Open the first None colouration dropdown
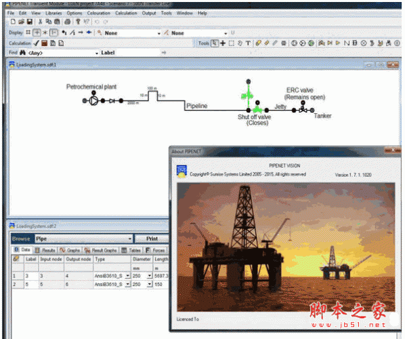The height and width of the screenshot is (339, 405). [x=159, y=33]
